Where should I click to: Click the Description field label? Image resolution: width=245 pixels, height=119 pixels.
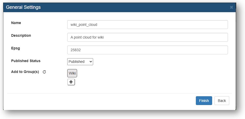[x=21, y=35]
